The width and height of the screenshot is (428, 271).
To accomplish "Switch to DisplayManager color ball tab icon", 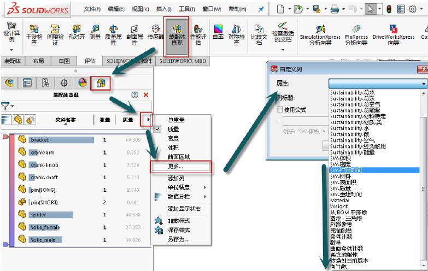I will pyautogui.click(x=82, y=83).
